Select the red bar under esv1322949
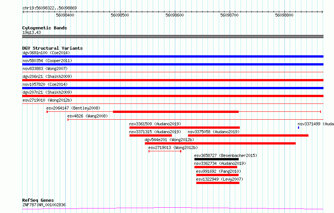 point(218,183)
